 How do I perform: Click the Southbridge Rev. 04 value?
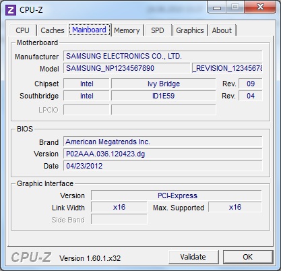point(251,96)
